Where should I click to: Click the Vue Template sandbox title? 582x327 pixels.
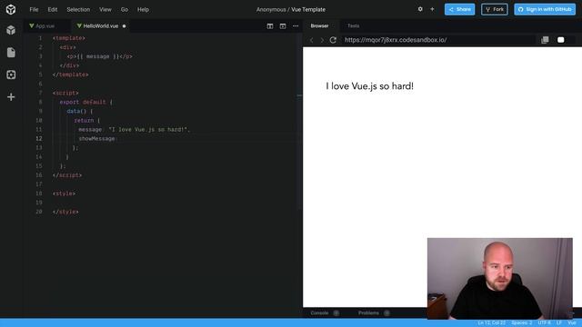[308, 10]
